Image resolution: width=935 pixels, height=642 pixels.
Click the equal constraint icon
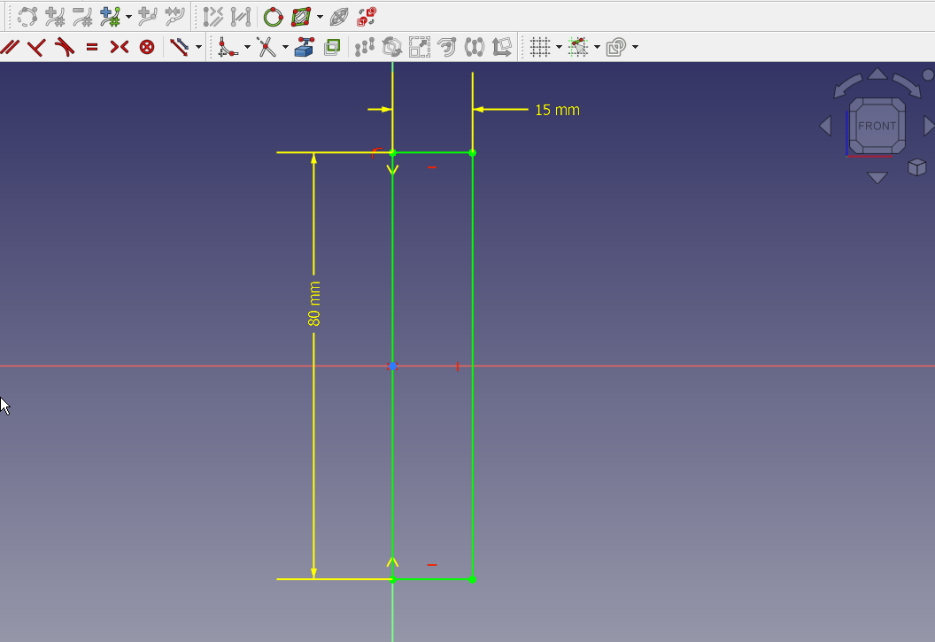point(92,47)
